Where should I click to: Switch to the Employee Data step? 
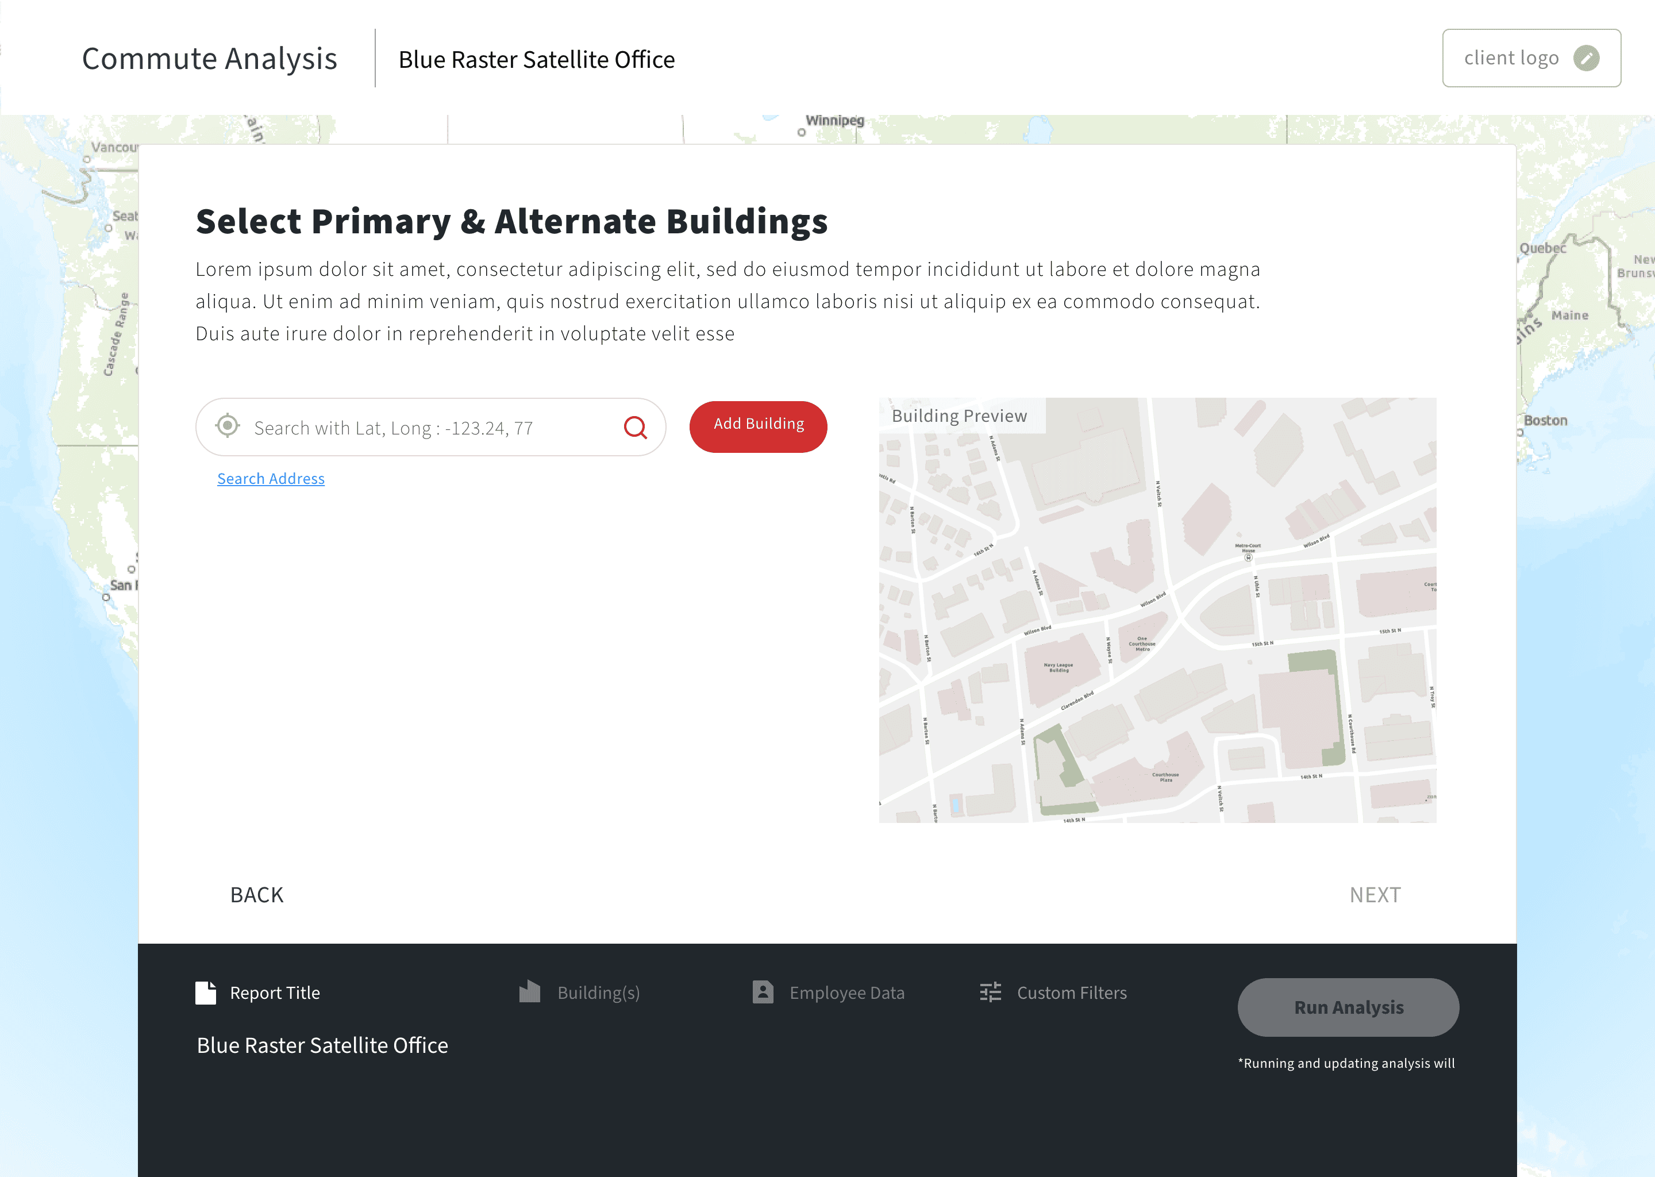click(x=846, y=993)
